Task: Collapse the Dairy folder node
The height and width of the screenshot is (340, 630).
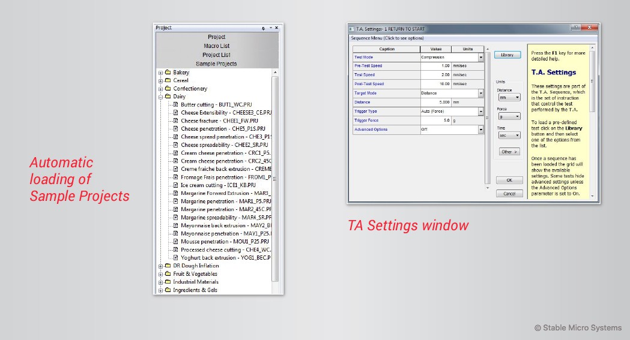Action: (161, 97)
